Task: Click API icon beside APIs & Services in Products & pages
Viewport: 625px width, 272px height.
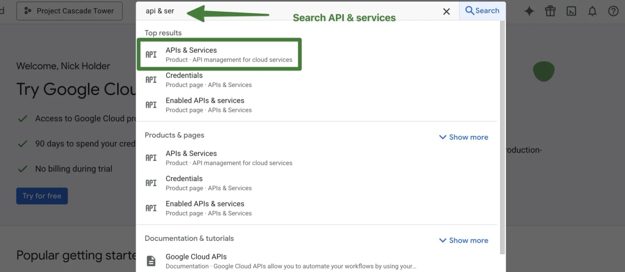Action: tap(151, 158)
